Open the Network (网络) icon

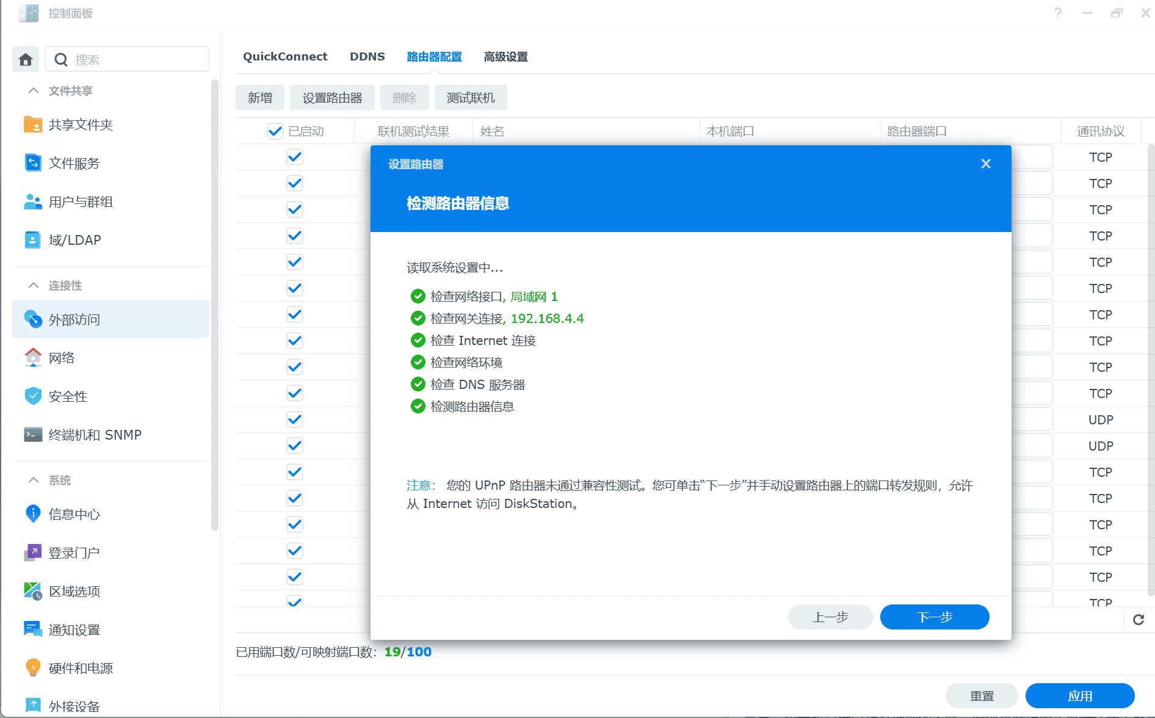[x=33, y=358]
